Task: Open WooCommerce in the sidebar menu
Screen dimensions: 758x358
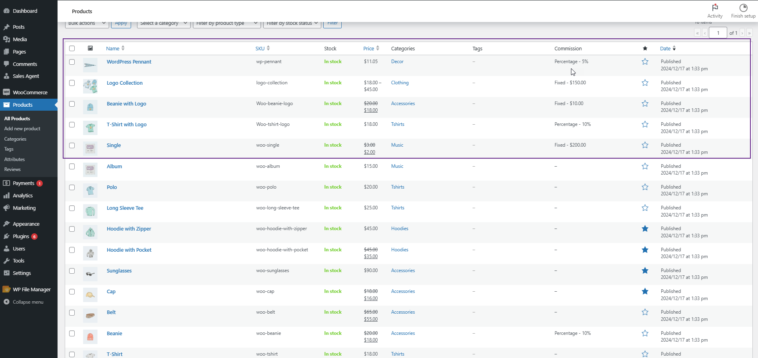Action: click(30, 92)
